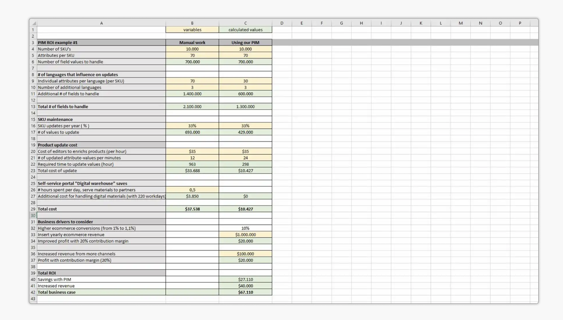This screenshot has width=563, height=320.
Task: Select 'Business drivers to consider' heading
Action: [x=101, y=222]
